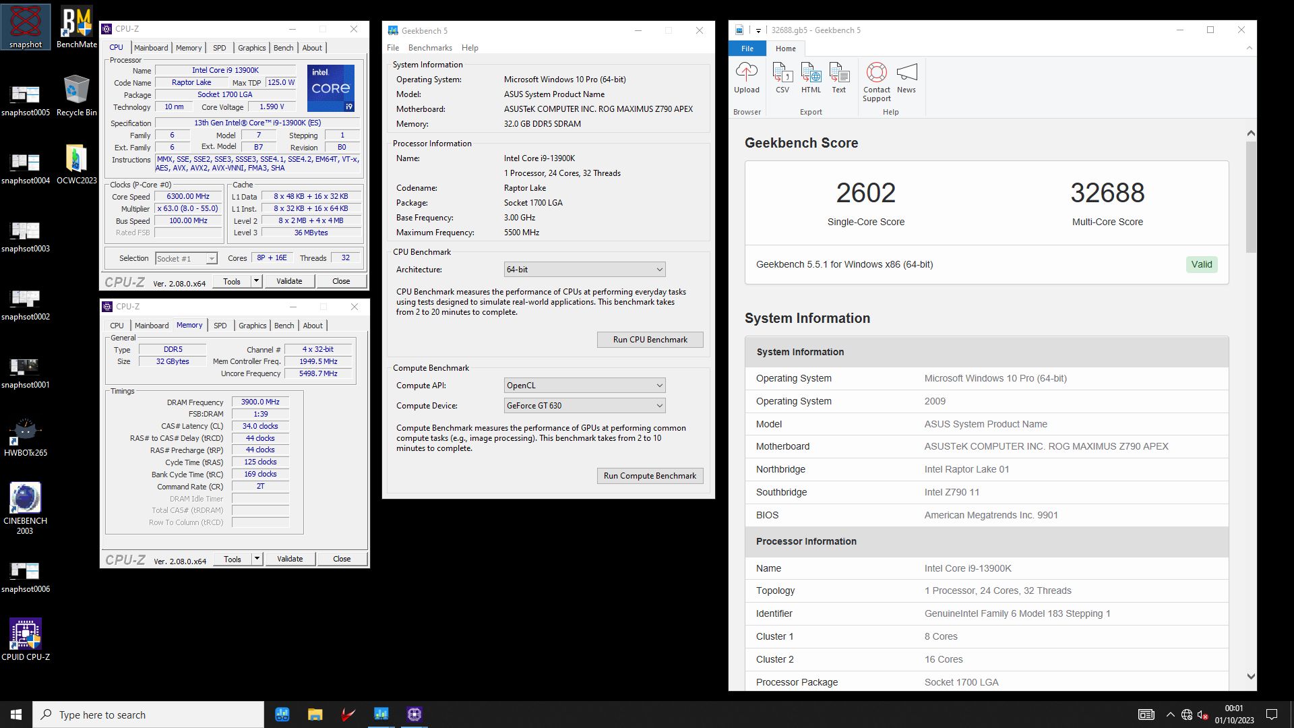Image resolution: width=1294 pixels, height=728 pixels.
Task: Click Upload icon in Geekbench ribbon
Action: (x=746, y=78)
